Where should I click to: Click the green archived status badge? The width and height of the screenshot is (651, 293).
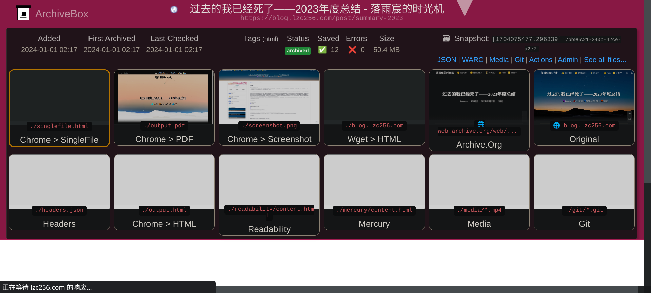[298, 51]
